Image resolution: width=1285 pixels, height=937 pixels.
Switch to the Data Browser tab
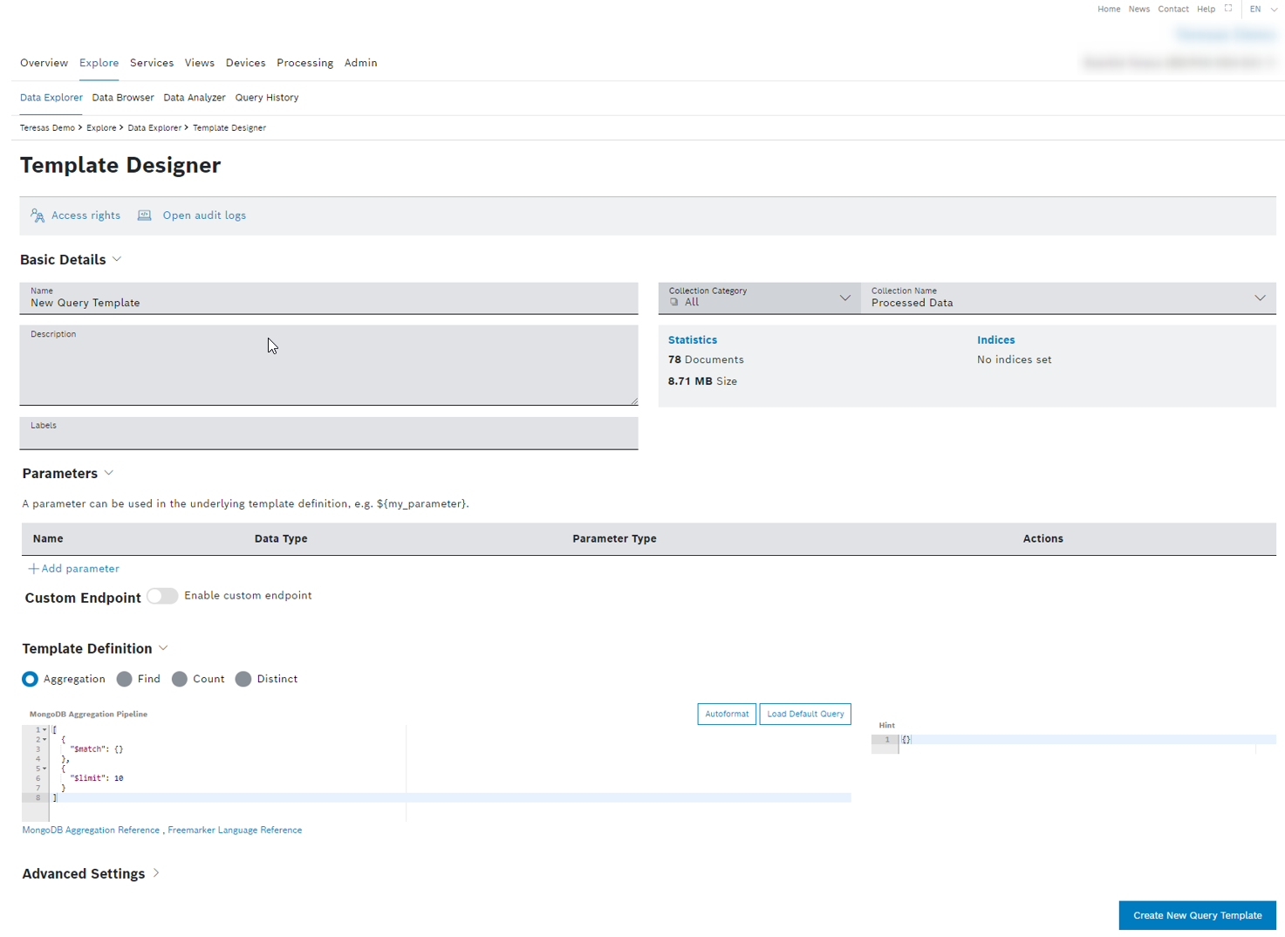pyautogui.click(x=123, y=98)
